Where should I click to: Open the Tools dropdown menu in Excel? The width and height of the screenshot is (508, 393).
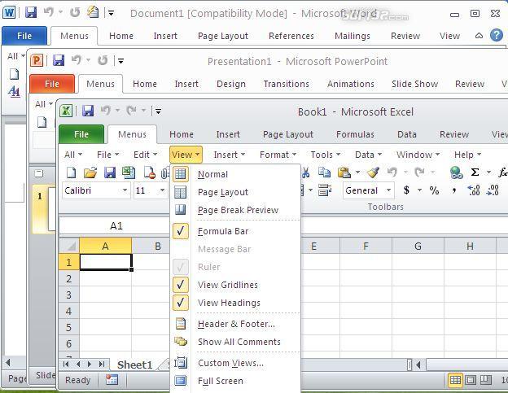(x=326, y=155)
